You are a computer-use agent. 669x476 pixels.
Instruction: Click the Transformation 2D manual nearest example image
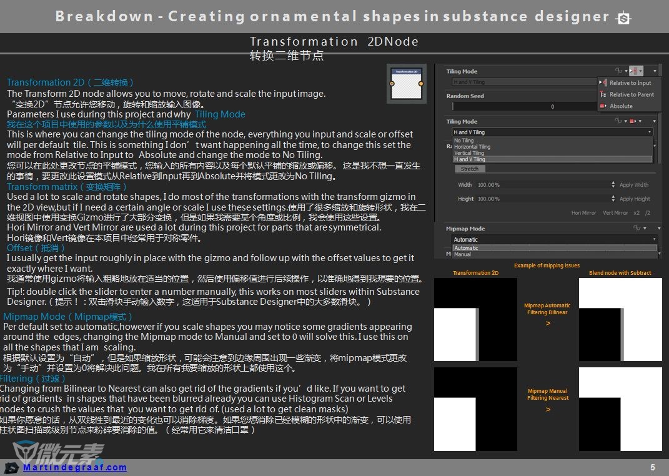click(x=475, y=409)
